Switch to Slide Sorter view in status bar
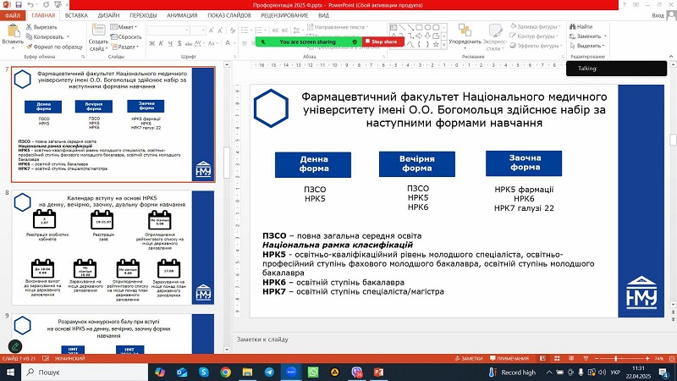This screenshot has width=677, height=381. [x=557, y=358]
